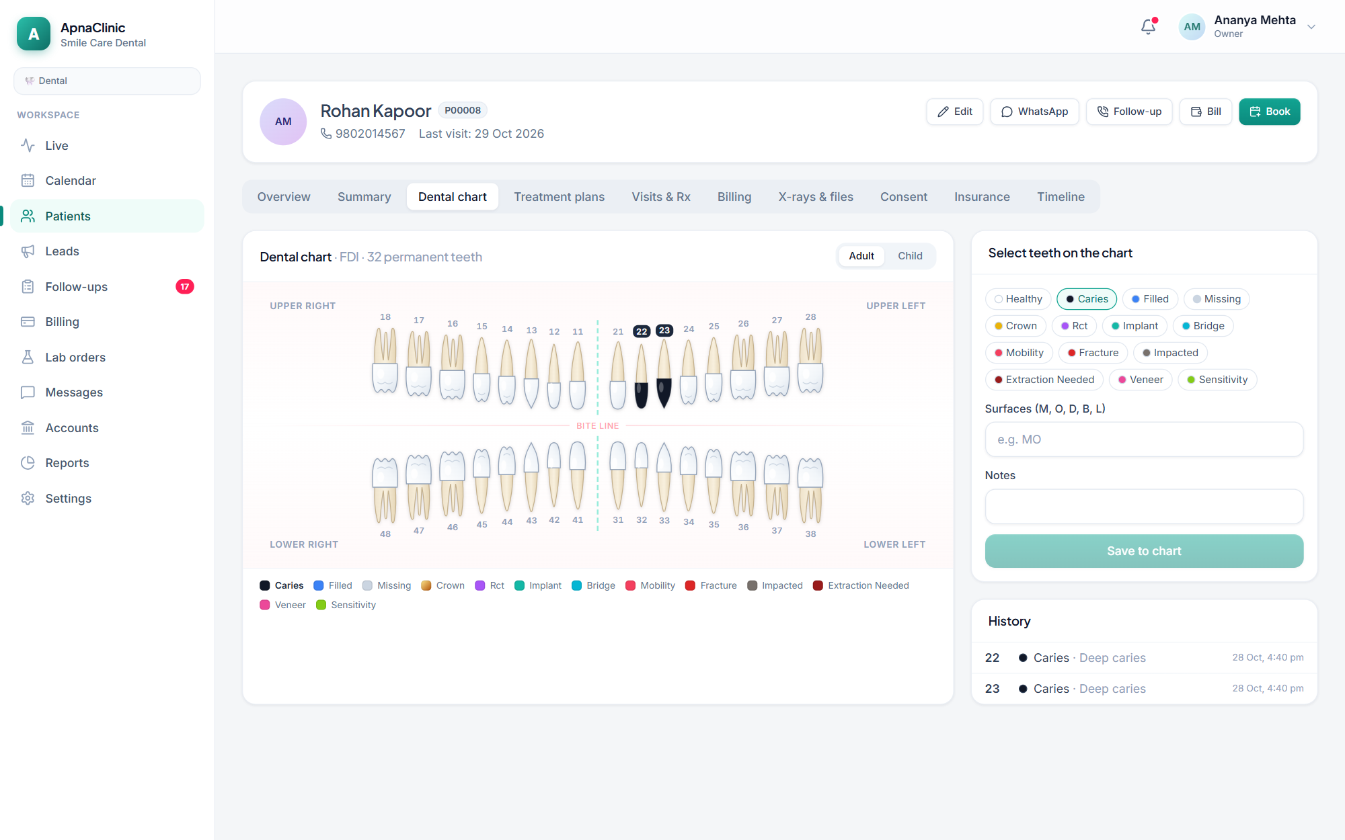Viewport: 1345px width, 840px height.
Task: Click into the Notes field
Action: pyautogui.click(x=1144, y=507)
